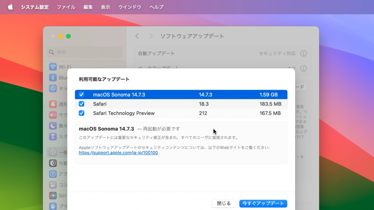The image size is (374, 210).
Task: Open the Appearance icon in sidebar
Action: [x=53, y=163]
